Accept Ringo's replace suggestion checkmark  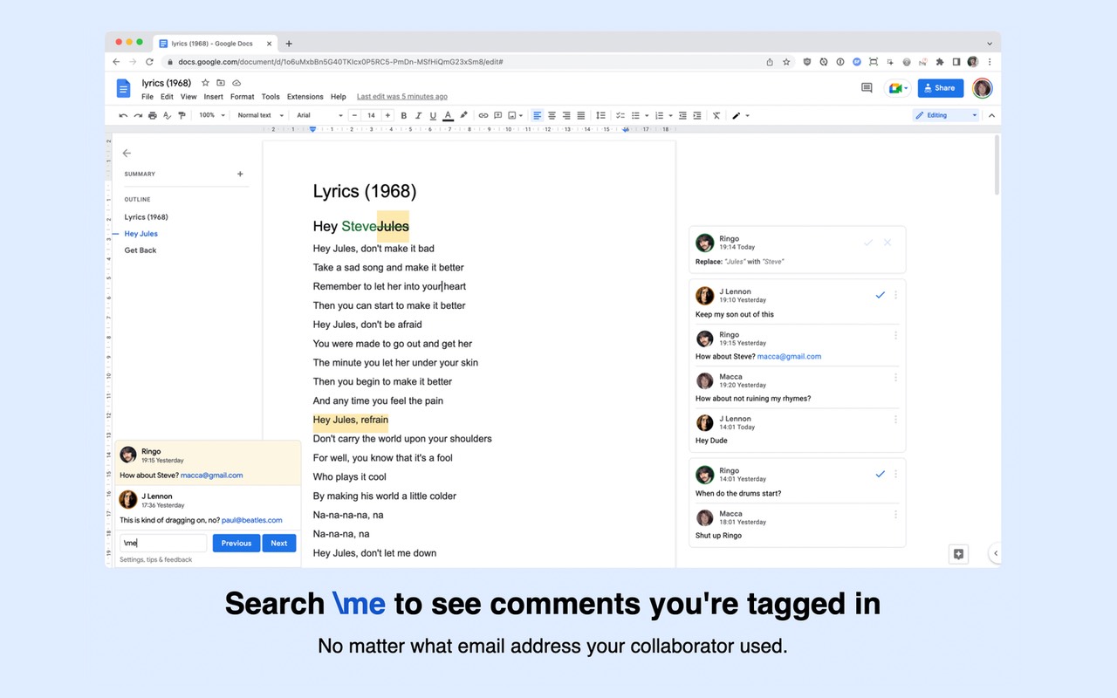868,243
